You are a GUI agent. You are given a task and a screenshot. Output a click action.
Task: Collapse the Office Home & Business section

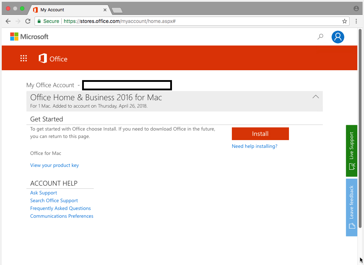tap(316, 97)
